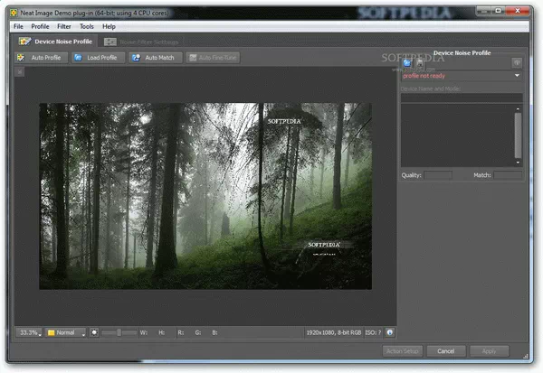Click the Apply button
This screenshot has height=373, width=543.
490,351
